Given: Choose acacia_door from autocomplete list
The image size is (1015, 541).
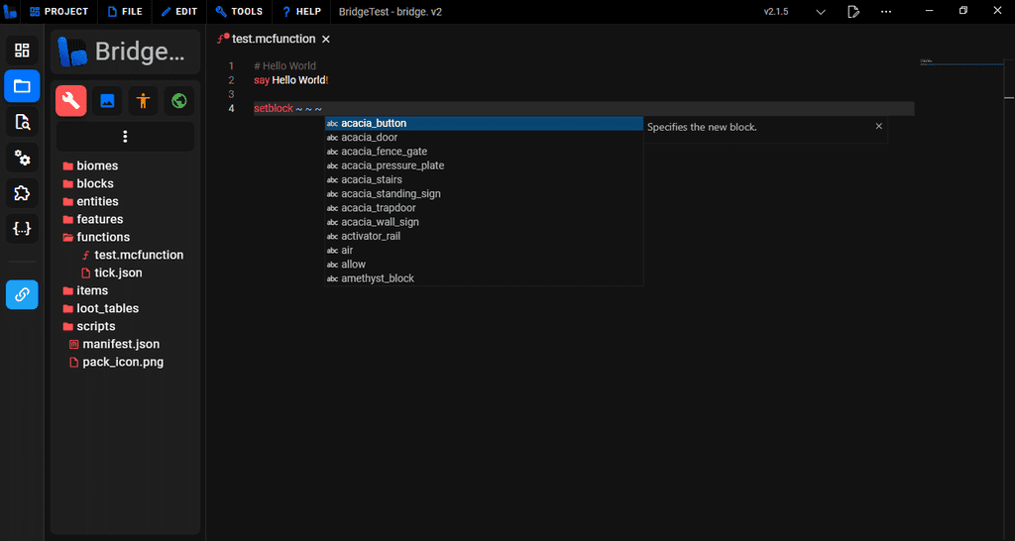Looking at the screenshot, I should coord(369,138).
